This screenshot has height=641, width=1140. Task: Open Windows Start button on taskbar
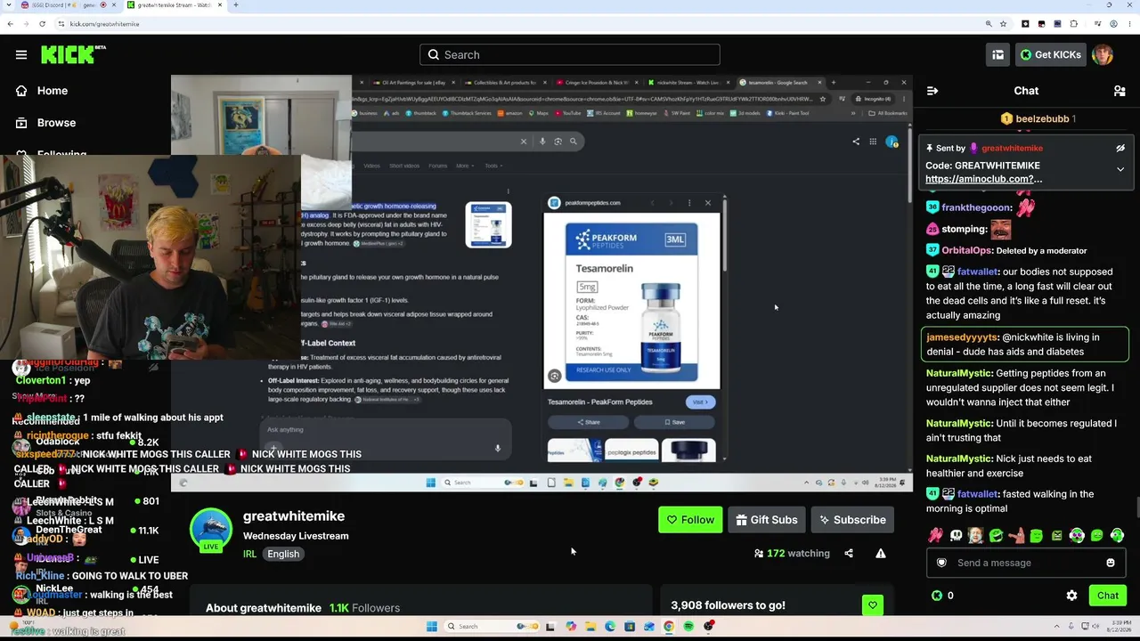432,627
